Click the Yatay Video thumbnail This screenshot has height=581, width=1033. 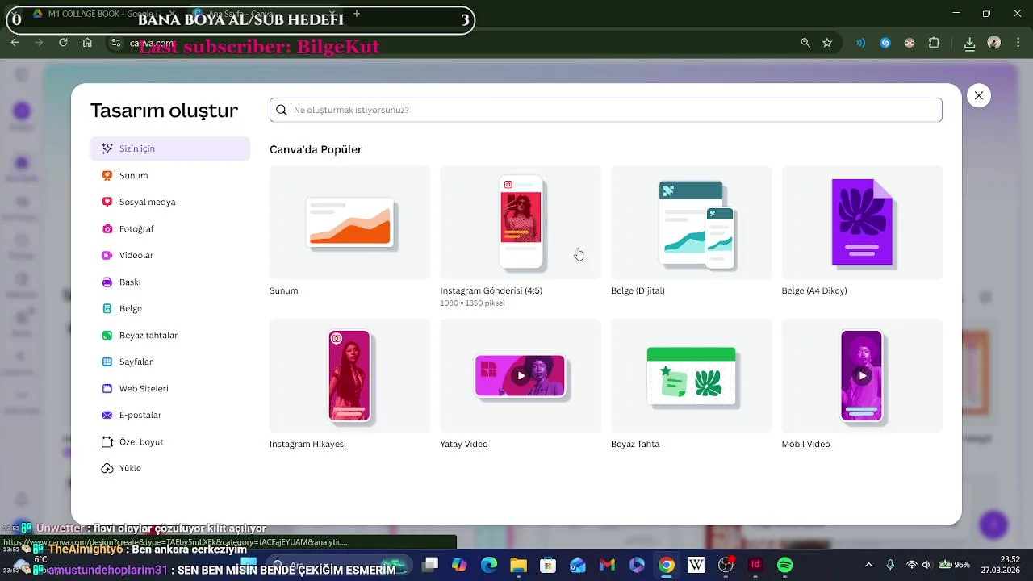521,375
